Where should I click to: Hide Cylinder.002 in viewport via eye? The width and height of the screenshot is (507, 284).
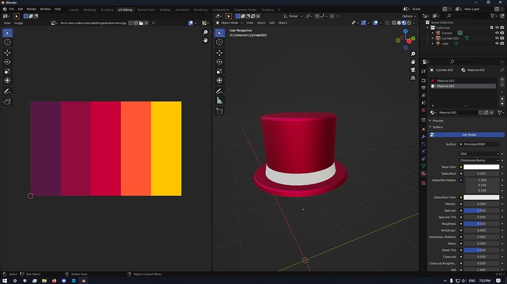point(497,38)
